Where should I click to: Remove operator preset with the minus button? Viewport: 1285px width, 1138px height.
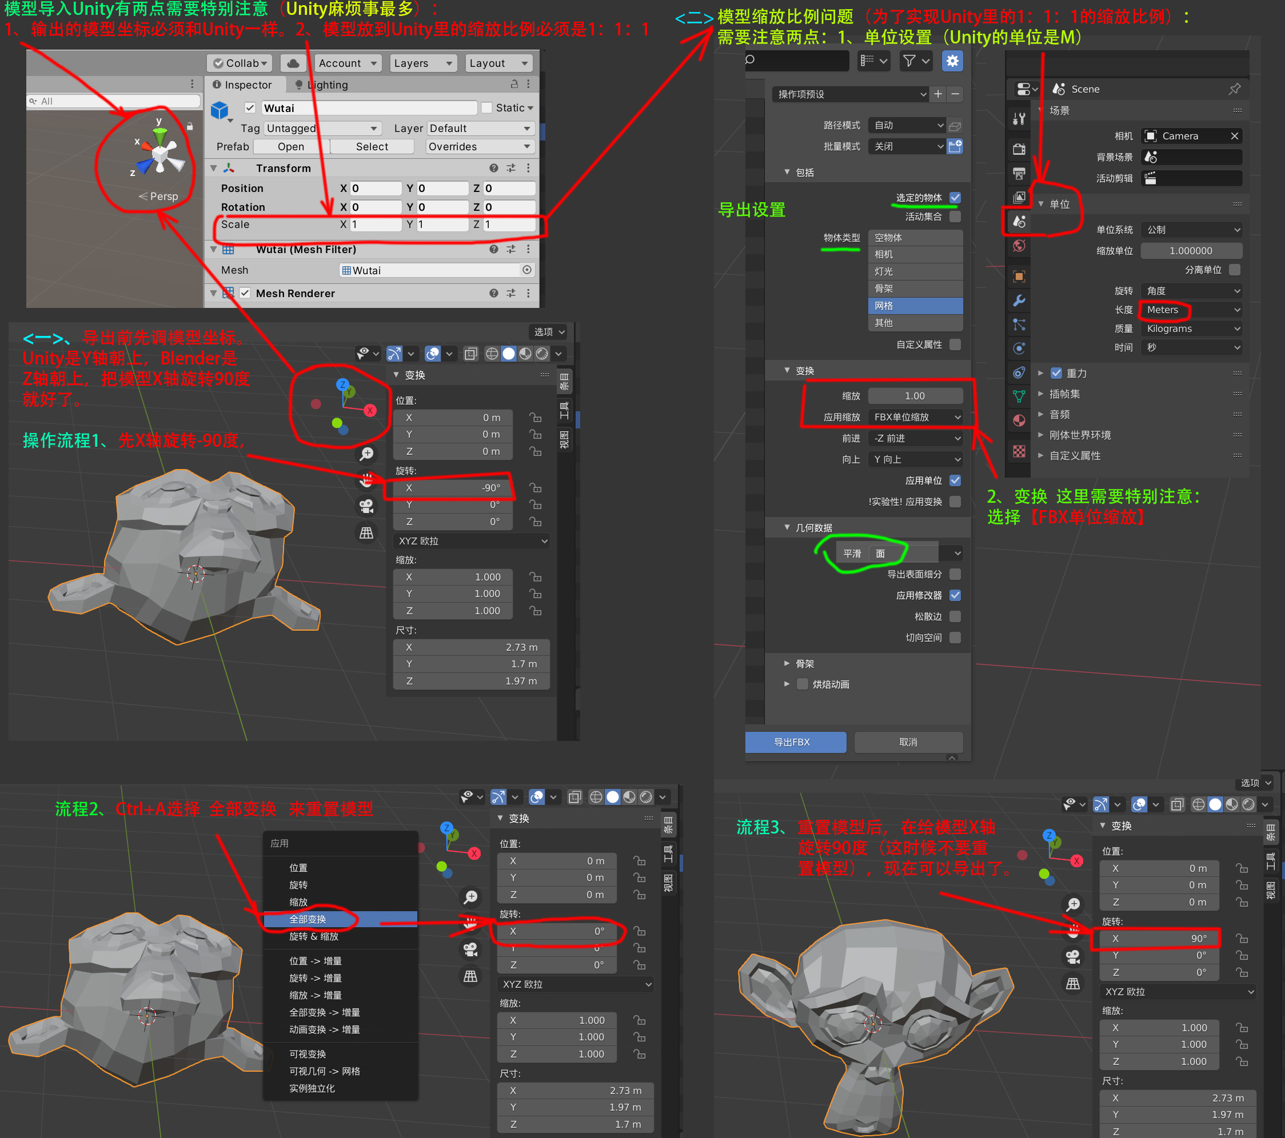pos(955,94)
